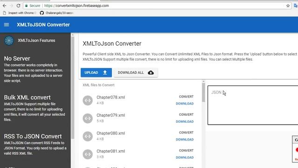Click the DOWNLOAD ALL button
Screen dimensions: 298x168
[x=135, y=73]
